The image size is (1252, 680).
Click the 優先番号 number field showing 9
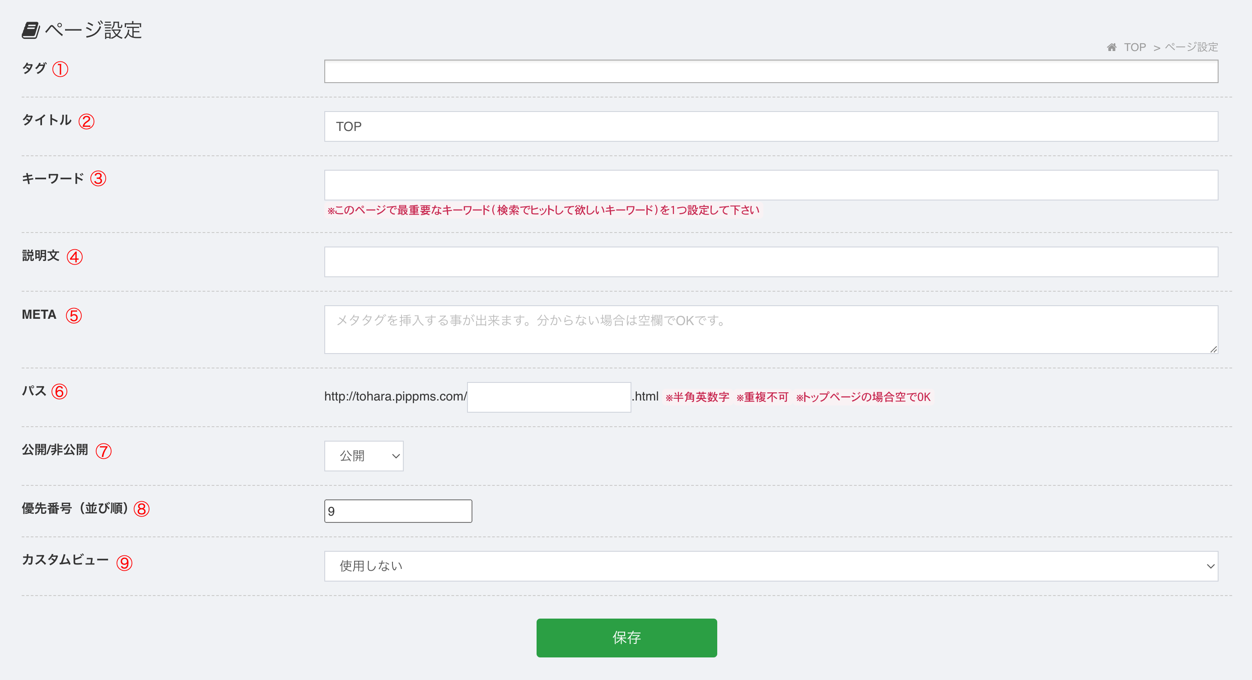click(398, 511)
